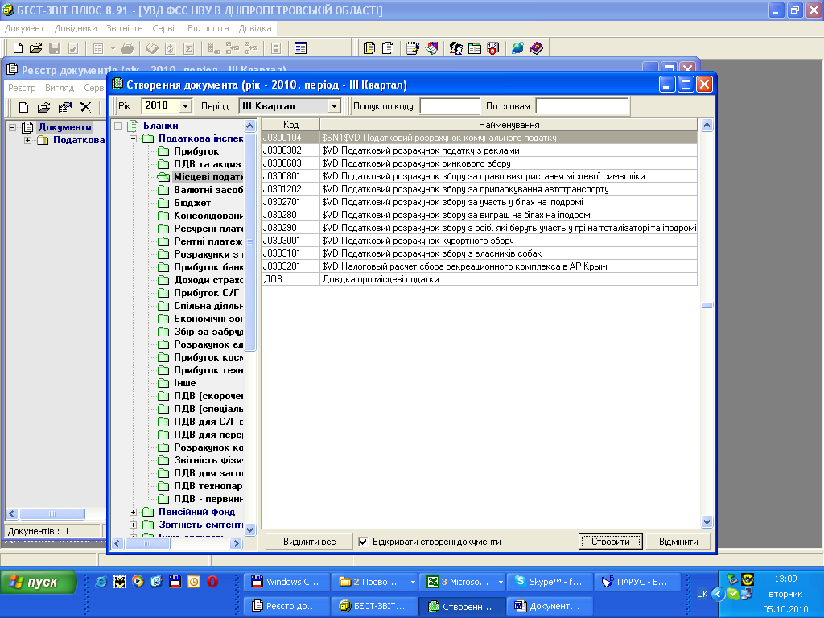
Task: Open Internet Explorer from quick launch
Action: click(x=101, y=582)
